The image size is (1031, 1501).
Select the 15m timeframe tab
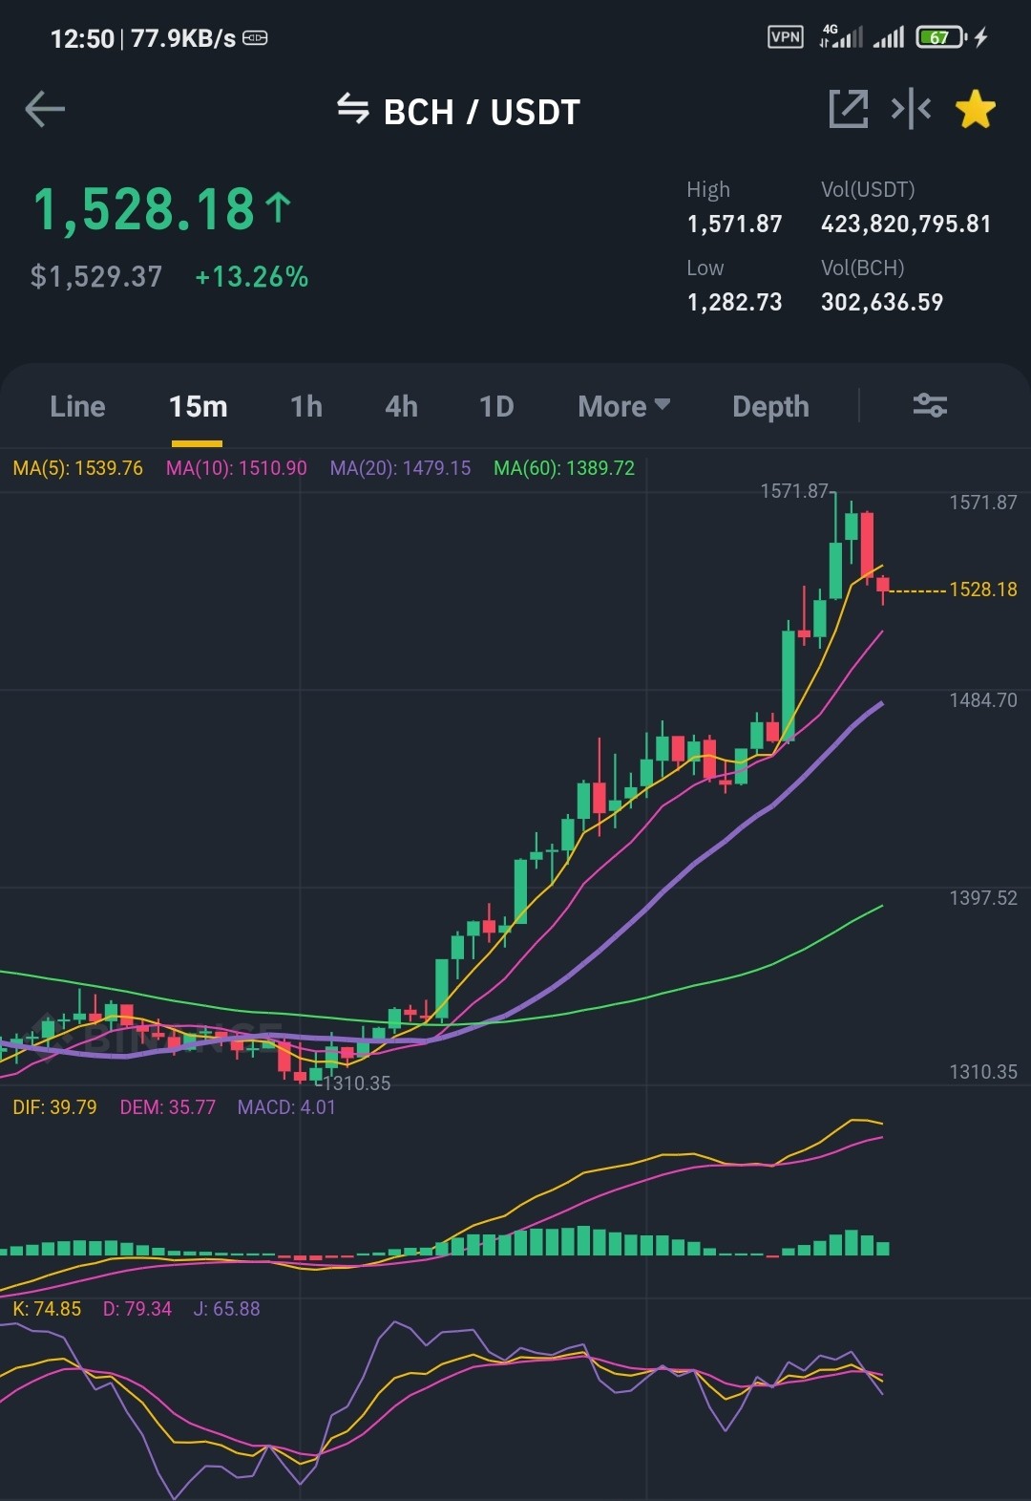pyautogui.click(x=198, y=406)
